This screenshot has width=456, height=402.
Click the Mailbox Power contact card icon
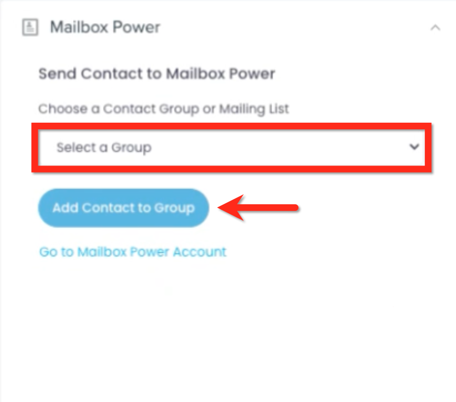coord(30,27)
